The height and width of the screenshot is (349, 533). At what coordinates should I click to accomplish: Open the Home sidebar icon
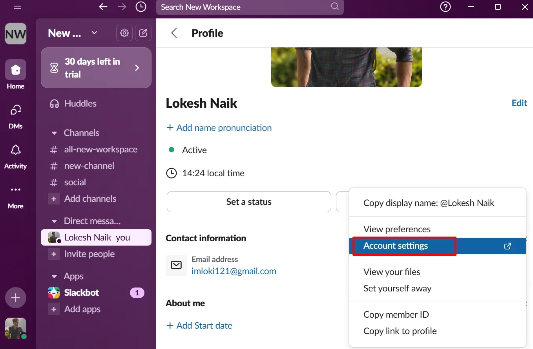tap(16, 70)
